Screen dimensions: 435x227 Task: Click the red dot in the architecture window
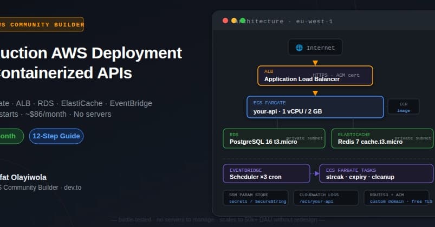click(225, 21)
